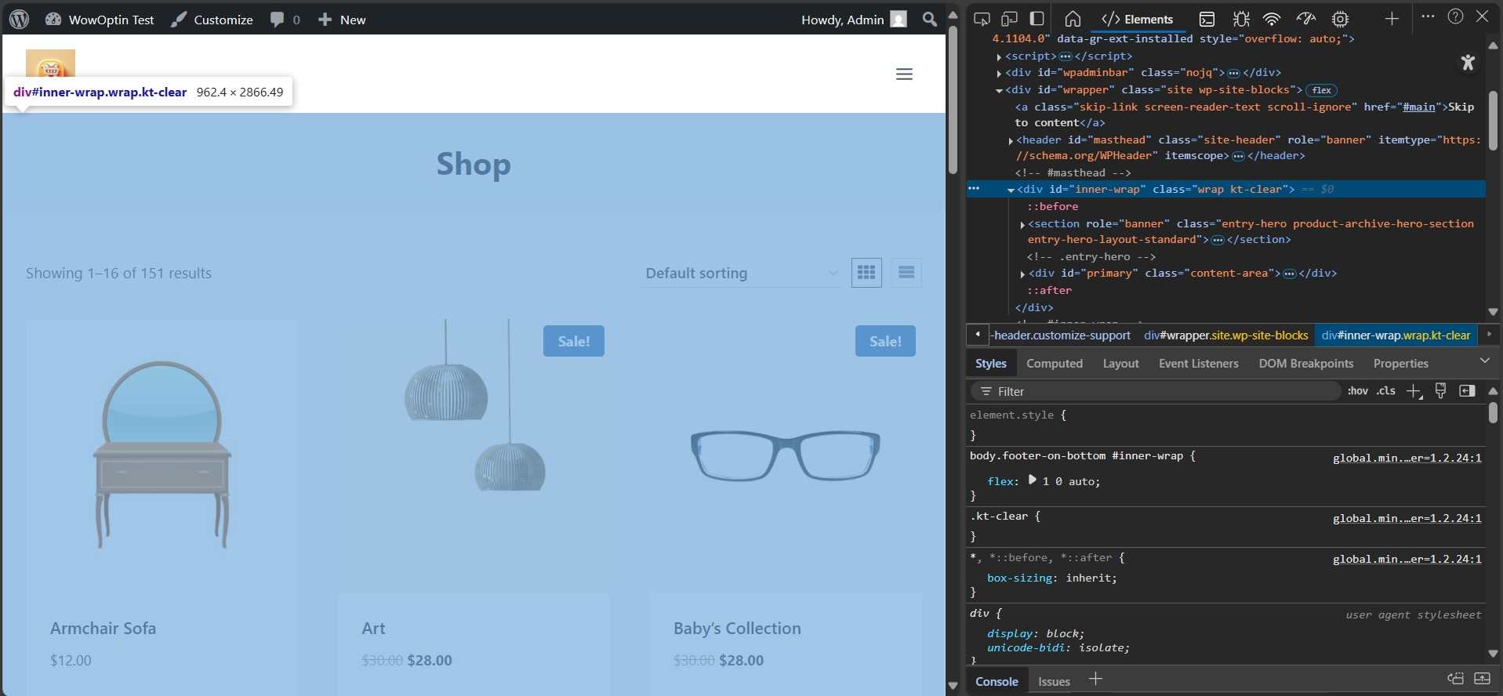Viewport: 1503px width, 696px height.
Task: Expand the primary content-area div node
Action: (1022, 274)
